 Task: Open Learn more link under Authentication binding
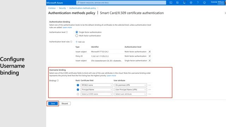(67, 28)
